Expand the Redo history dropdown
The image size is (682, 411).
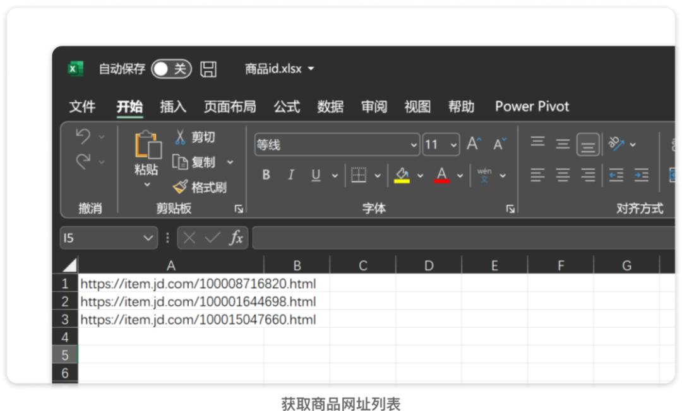(101, 162)
